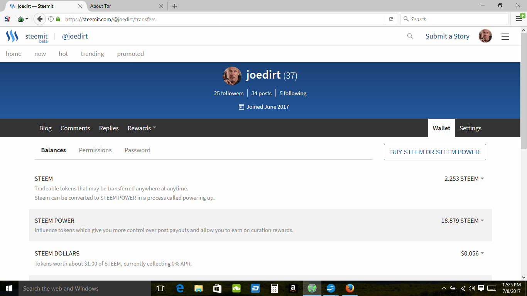Open the Replies tab
The height and width of the screenshot is (296, 527).
tap(109, 128)
